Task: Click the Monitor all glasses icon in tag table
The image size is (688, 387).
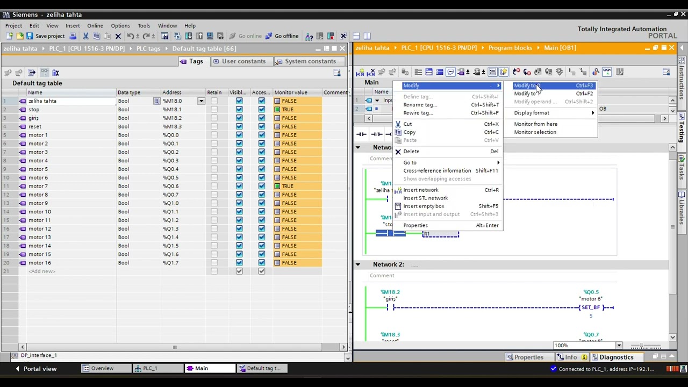Action: 45,73
